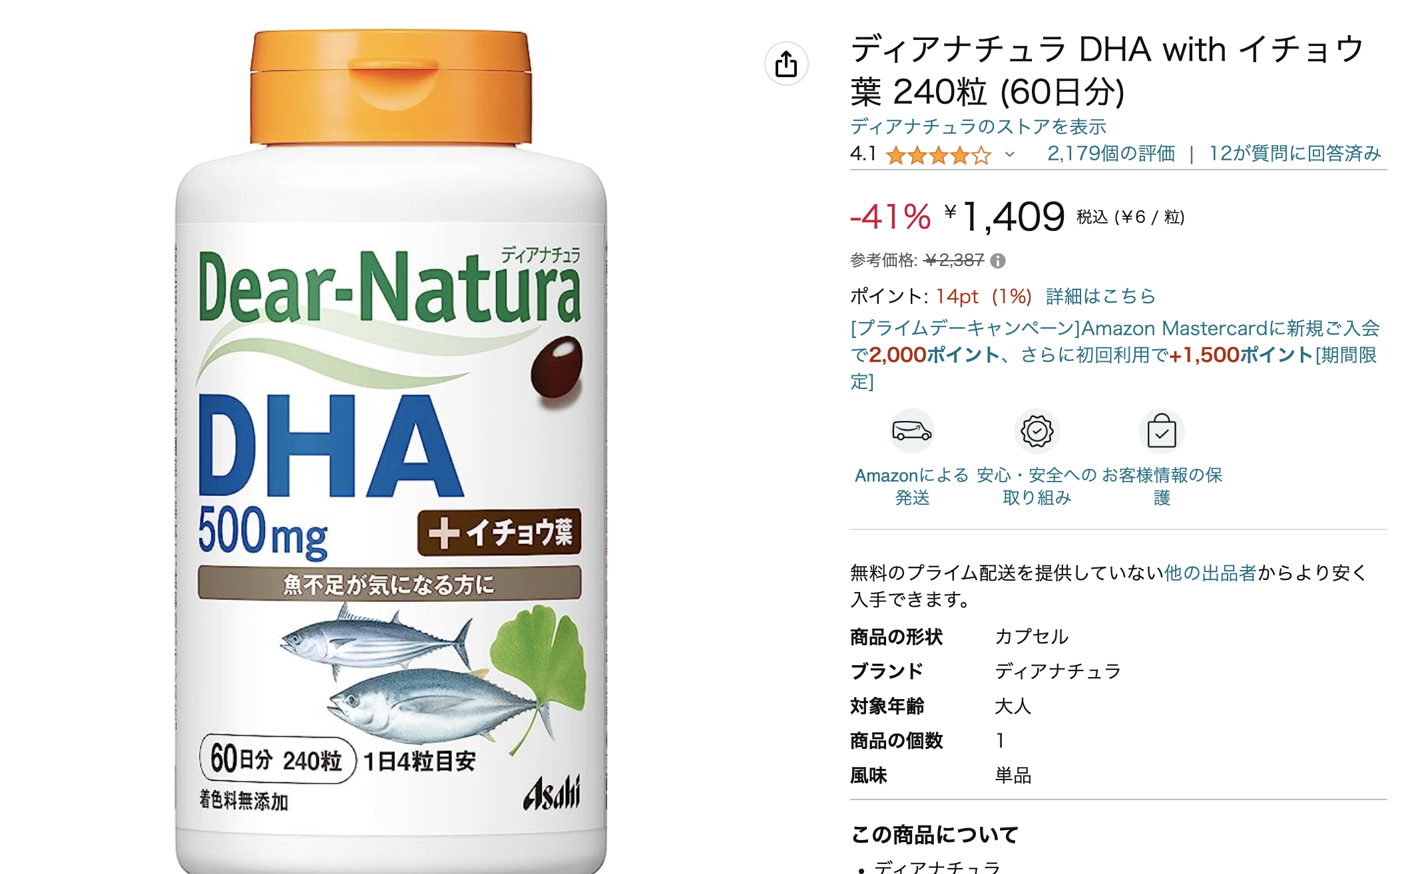Click お客様情報の保護 text
The width and height of the screenshot is (1406, 874).
point(1162,486)
